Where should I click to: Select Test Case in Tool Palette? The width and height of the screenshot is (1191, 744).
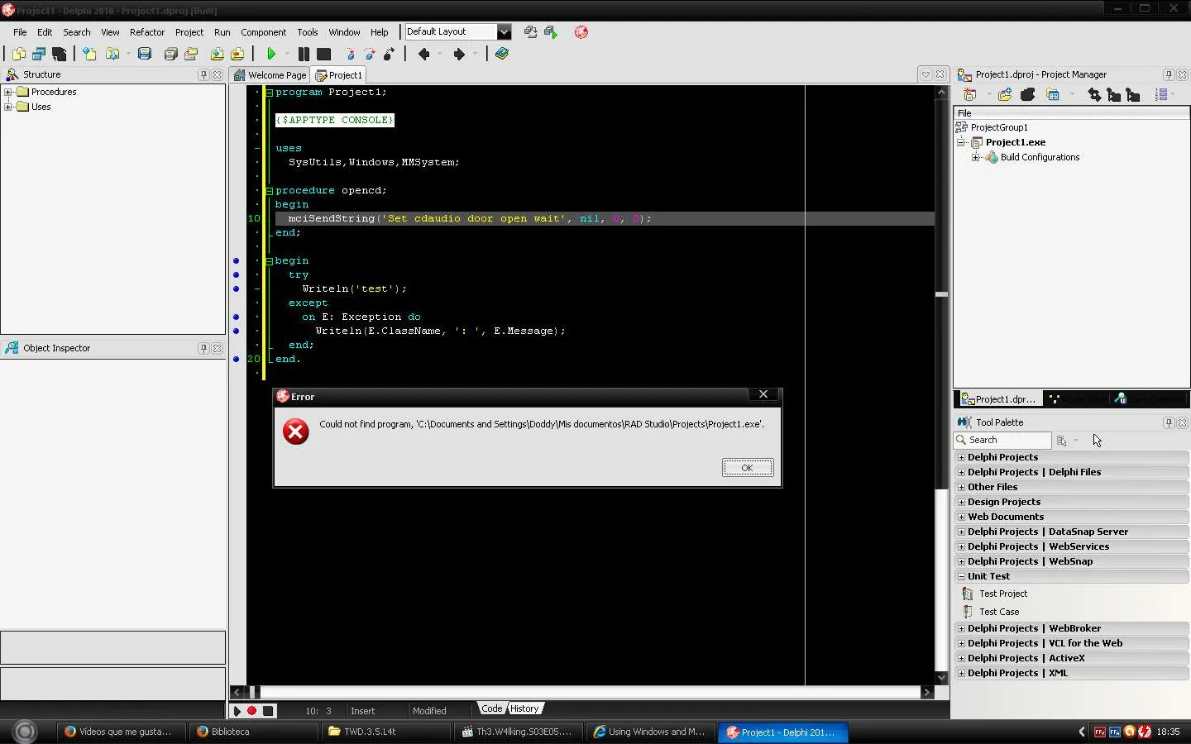click(x=999, y=612)
